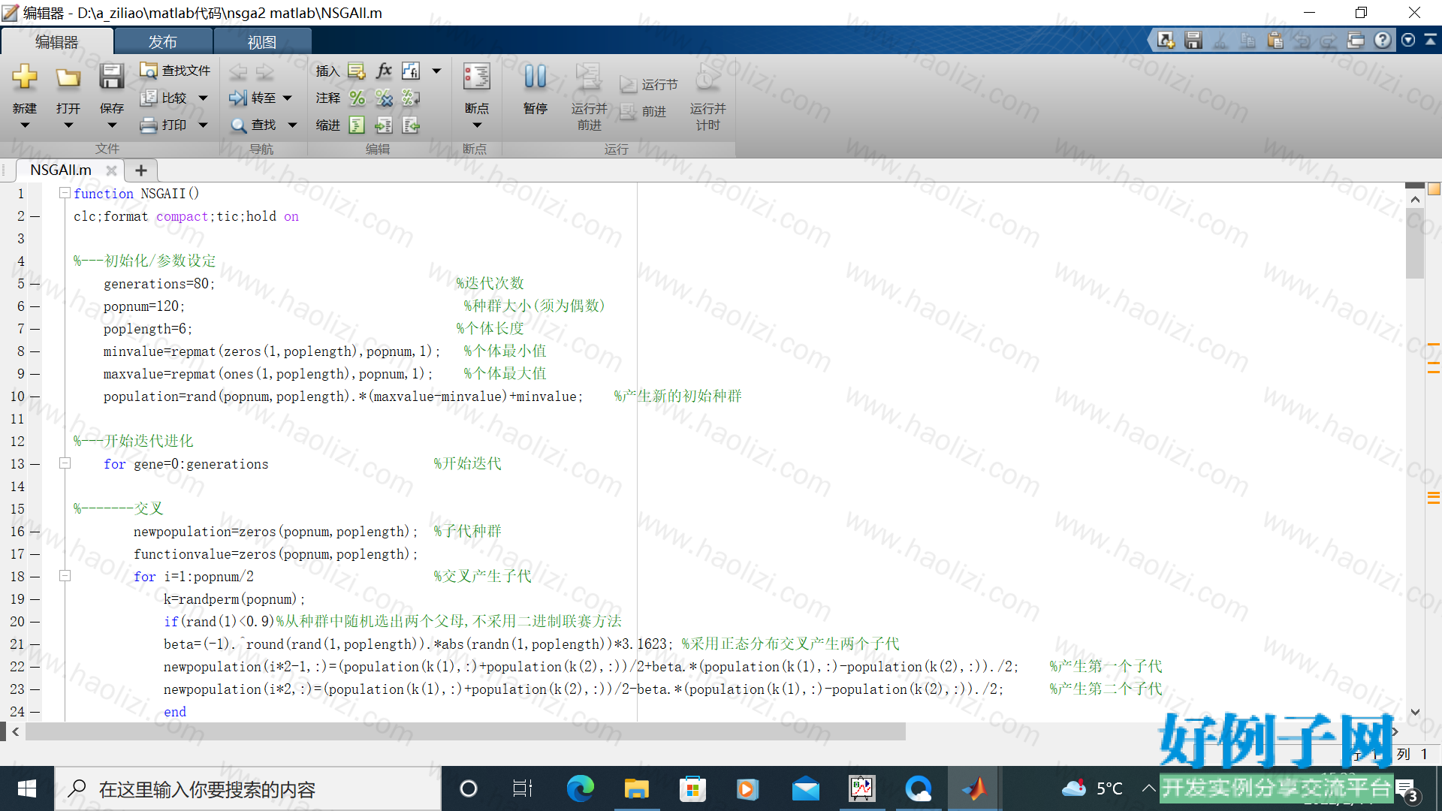This screenshot has width=1442, height=811.
Task: Click the paste clipboard icon in quick access bar
Action: [1275, 40]
